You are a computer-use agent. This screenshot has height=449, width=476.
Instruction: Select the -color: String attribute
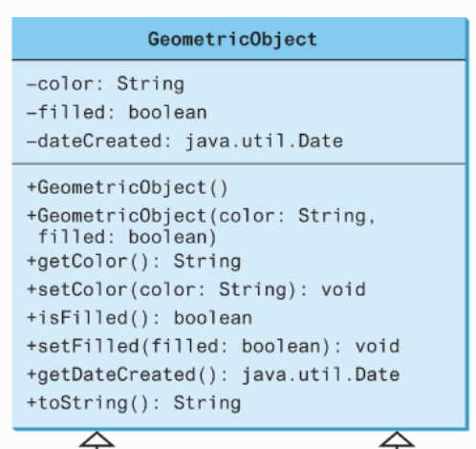tap(105, 84)
